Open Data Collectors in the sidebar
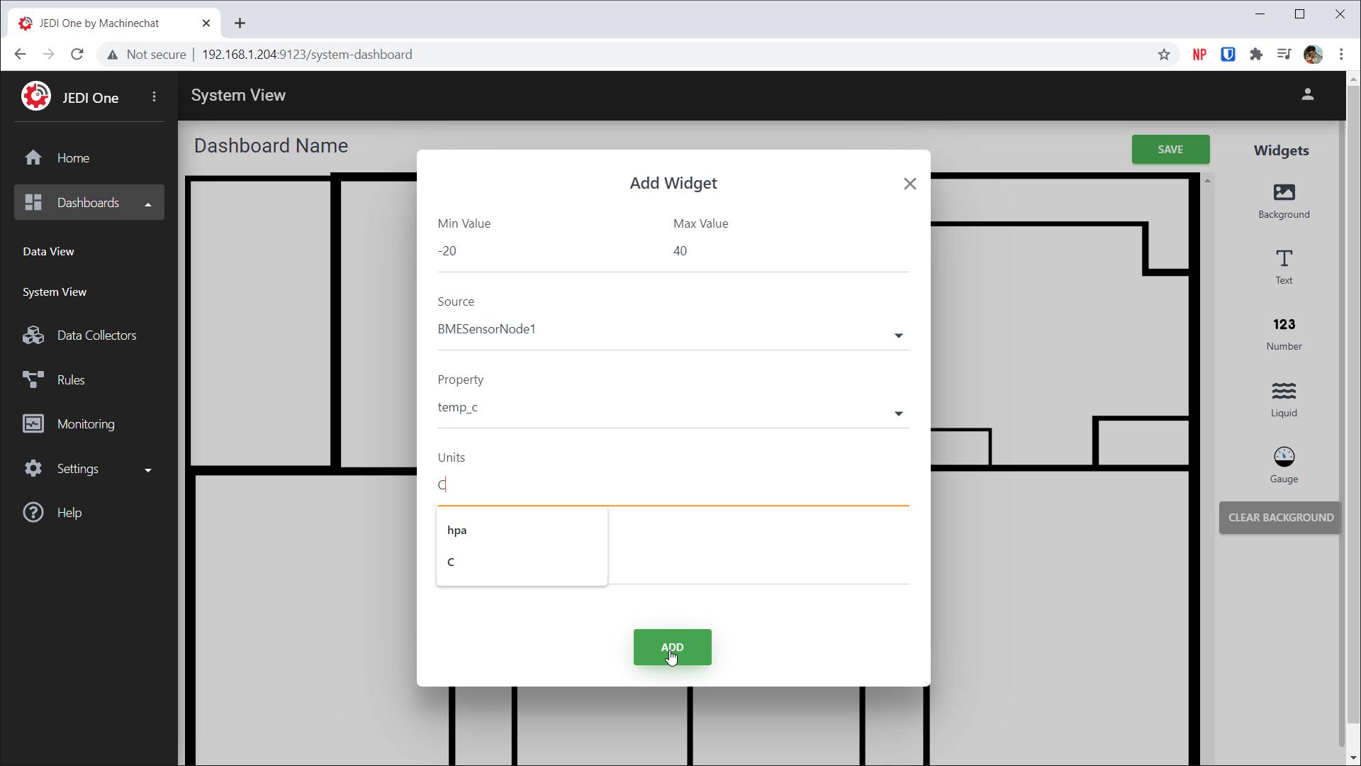 (96, 335)
